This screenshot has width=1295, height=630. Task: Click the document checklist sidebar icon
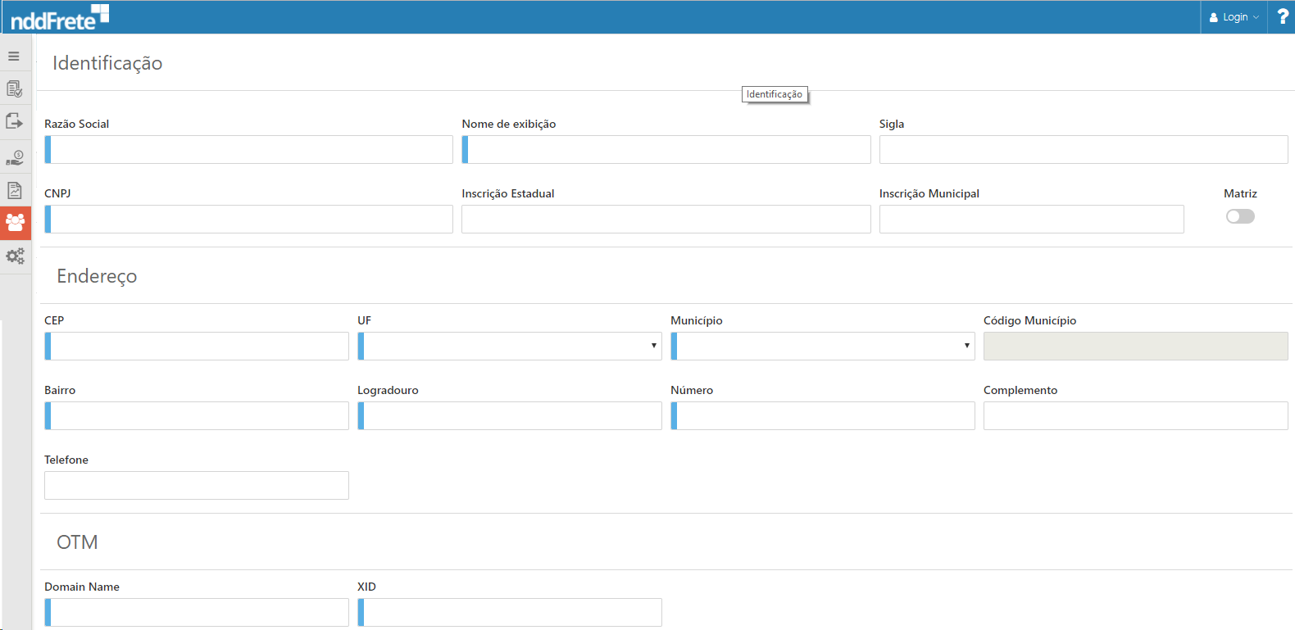coord(14,88)
